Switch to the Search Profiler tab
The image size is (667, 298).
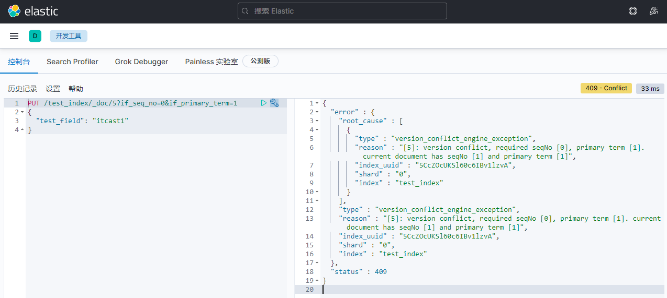(x=72, y=62)
